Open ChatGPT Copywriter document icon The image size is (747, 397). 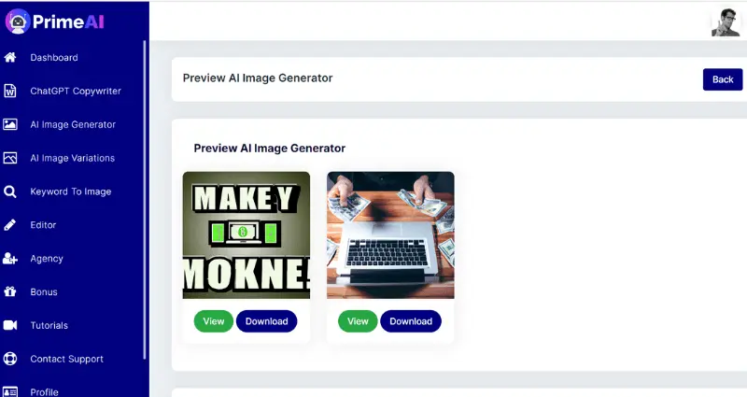pos(10,91)
